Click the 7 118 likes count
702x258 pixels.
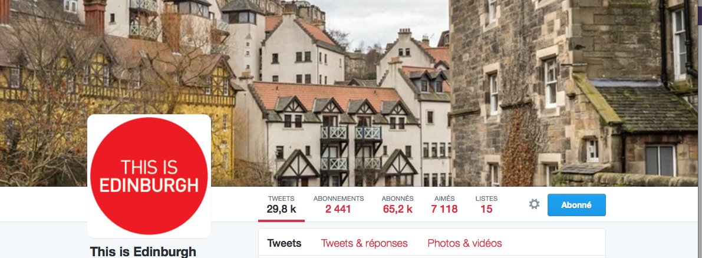[444, 209]
